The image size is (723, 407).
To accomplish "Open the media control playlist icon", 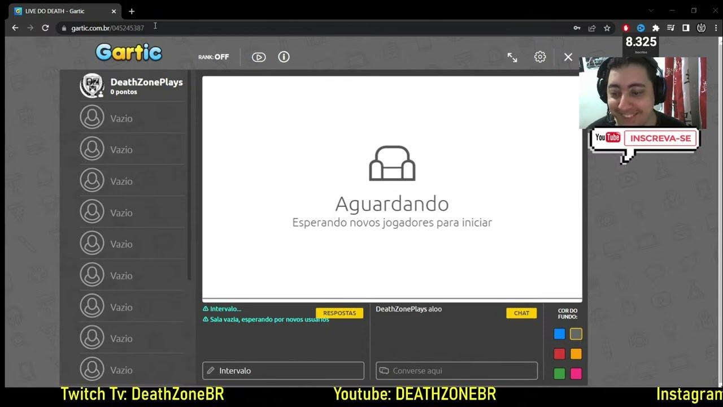I will pyautogui.click(x=671, y=28).
